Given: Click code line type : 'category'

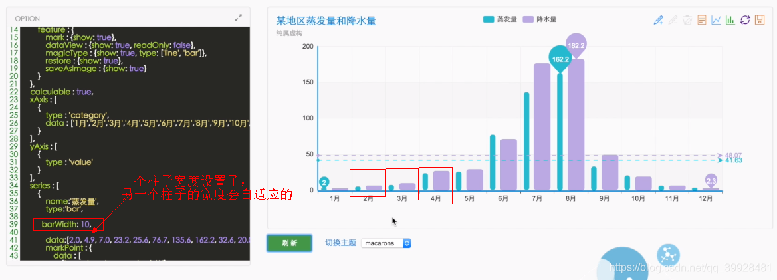Looking at the screenshot, I should (77, 116).
